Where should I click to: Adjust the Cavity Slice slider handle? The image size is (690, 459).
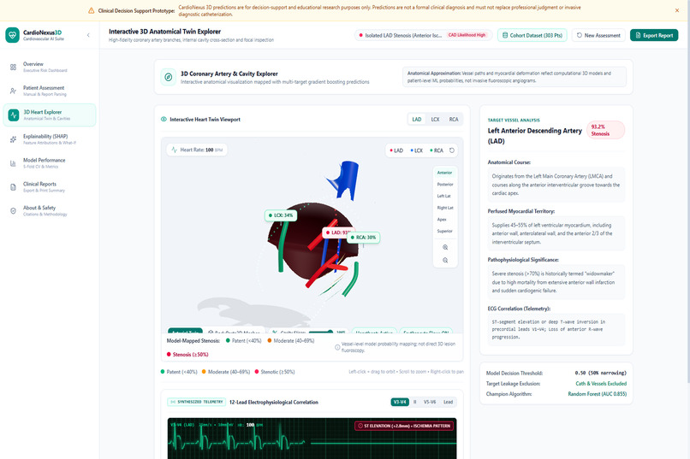pyautogui.click(x=331, y=332)
